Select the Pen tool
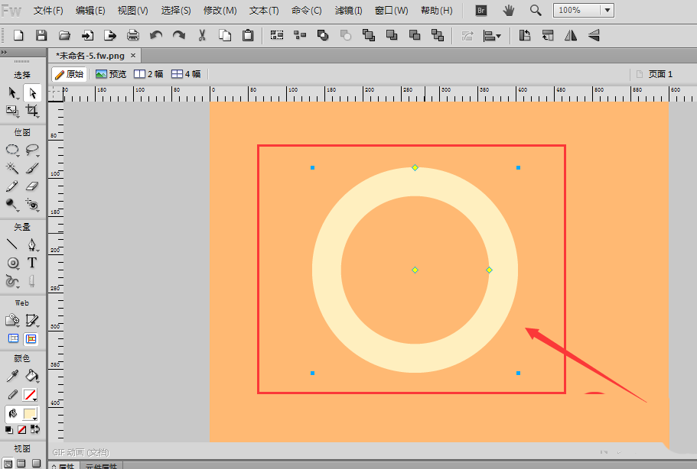697x469 pixels. point(32,244)
